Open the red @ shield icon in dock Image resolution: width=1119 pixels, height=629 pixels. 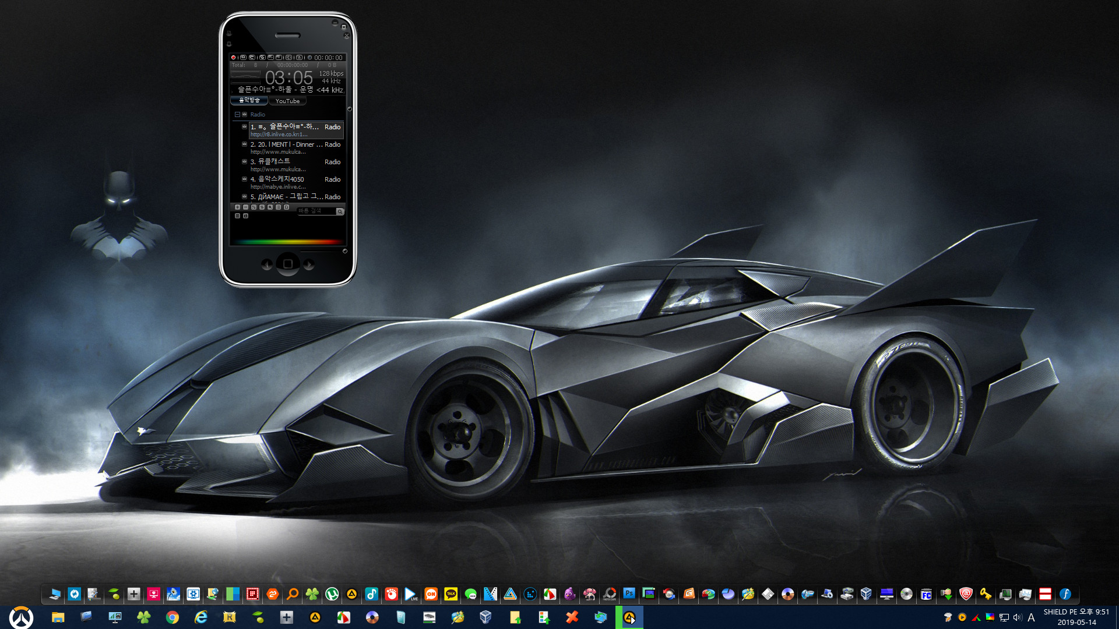pos(966,594)
